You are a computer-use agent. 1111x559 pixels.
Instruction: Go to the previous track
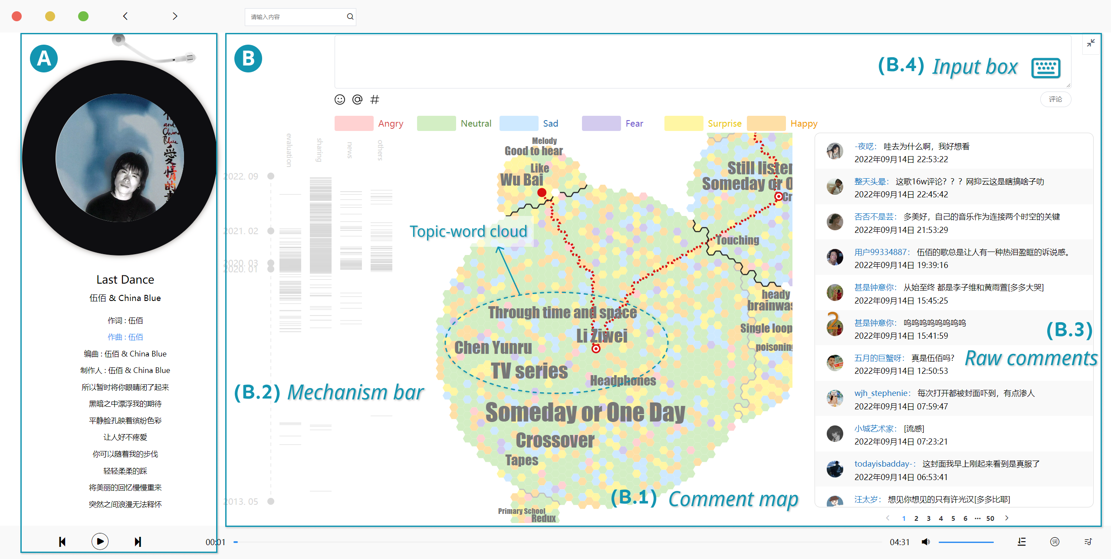coord(62,542)
